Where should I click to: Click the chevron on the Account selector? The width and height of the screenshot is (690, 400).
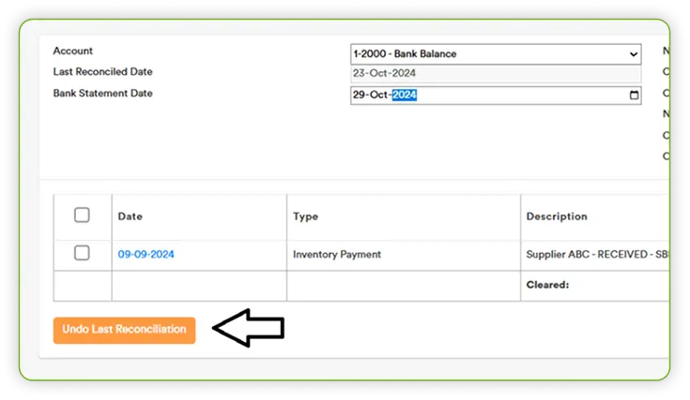[634, 53]
